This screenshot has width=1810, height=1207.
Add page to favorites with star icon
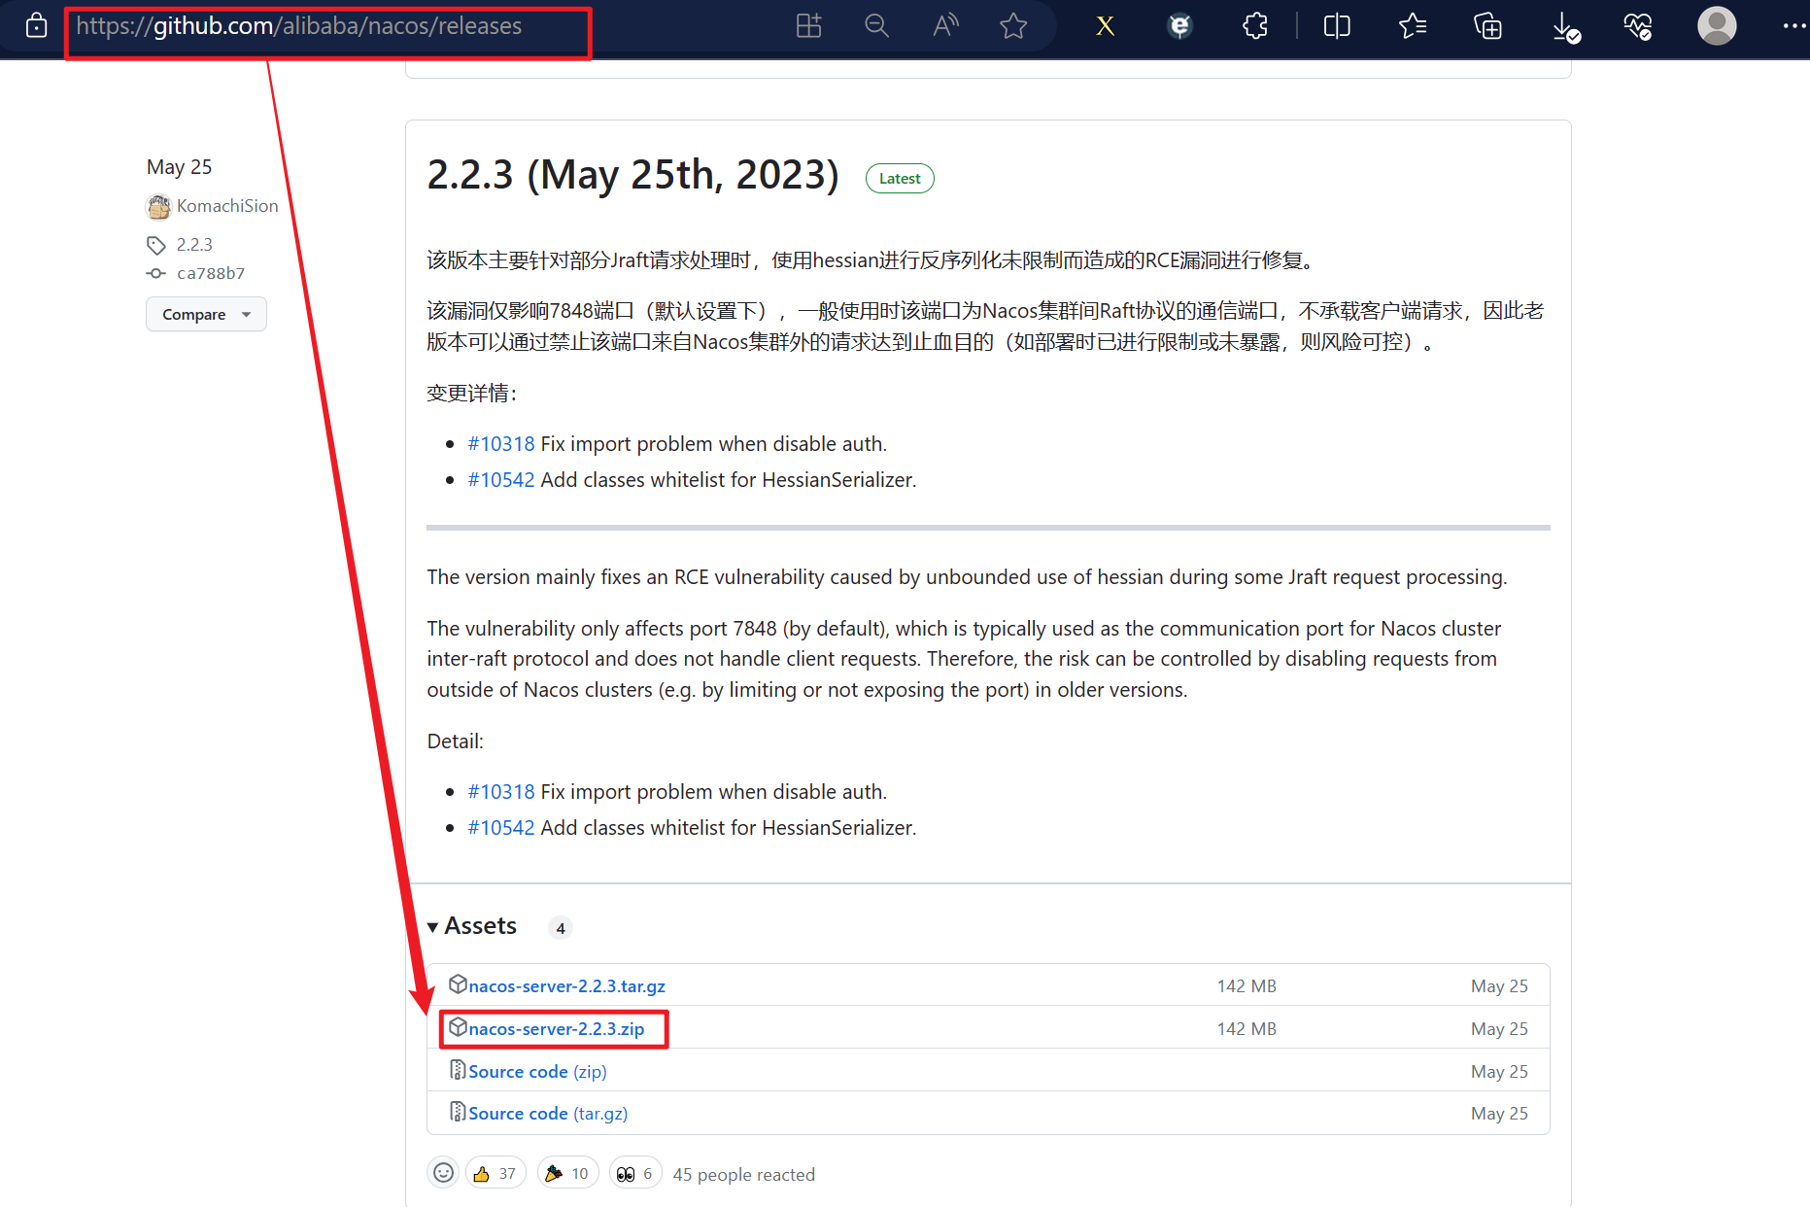tap(1013, 26)
